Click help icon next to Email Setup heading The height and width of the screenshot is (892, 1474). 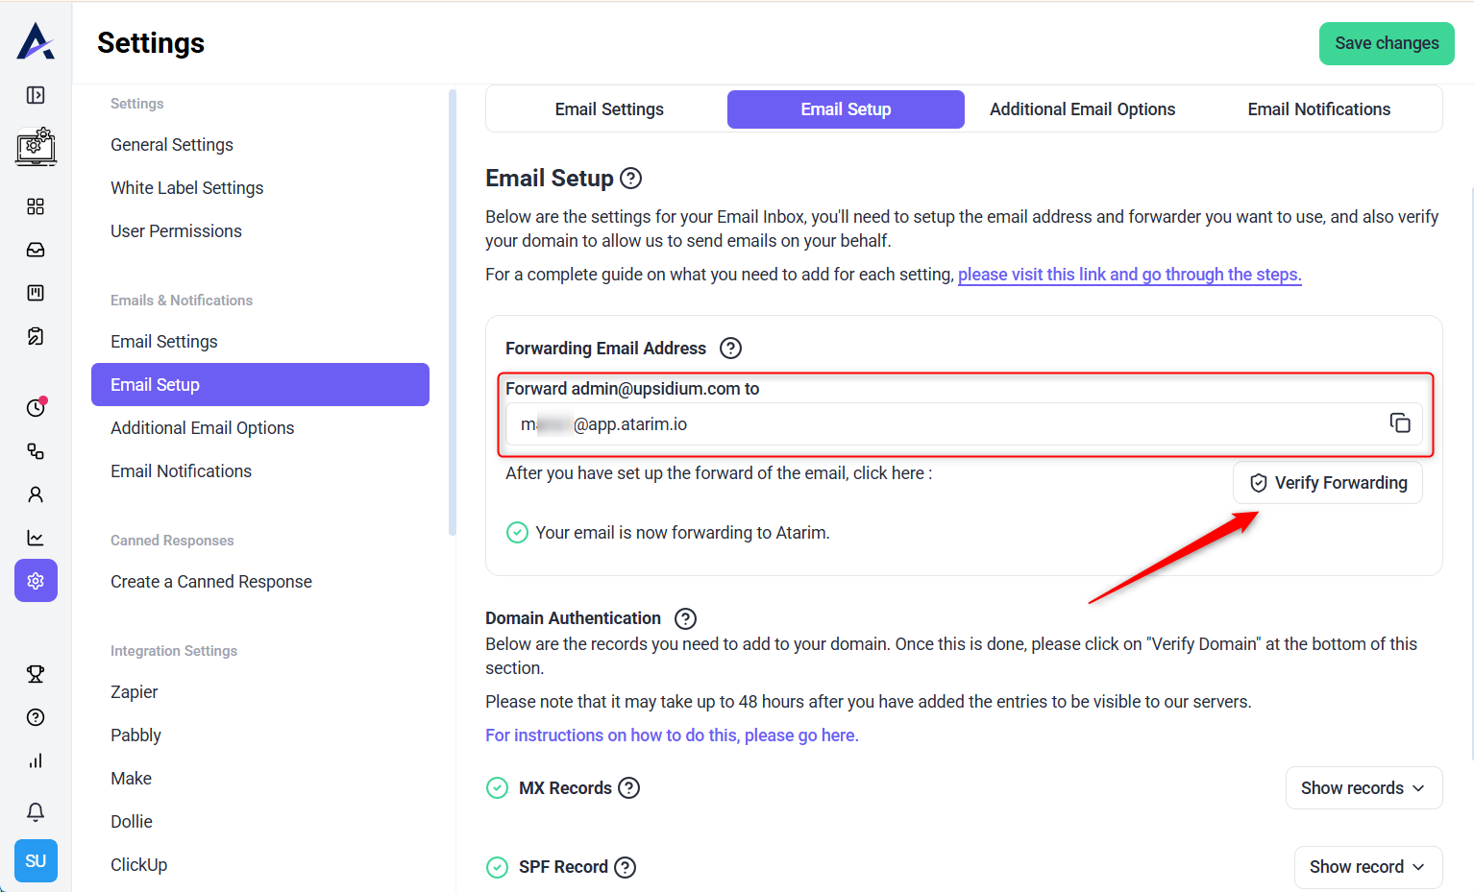pyautogui.click(x=631, y=179)
